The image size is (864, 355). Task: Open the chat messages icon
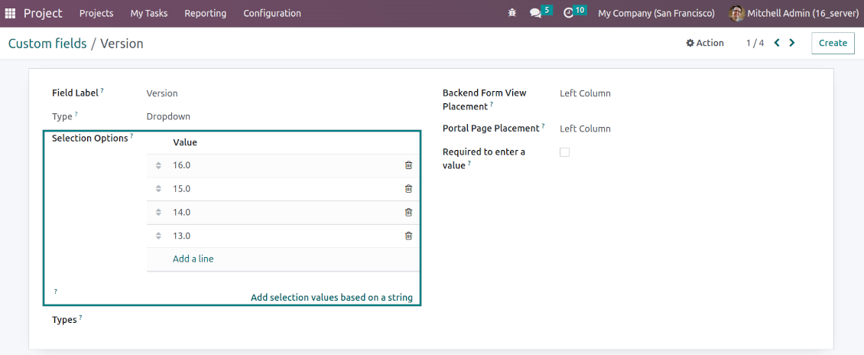pyautogui.click(x=535, y=13)
